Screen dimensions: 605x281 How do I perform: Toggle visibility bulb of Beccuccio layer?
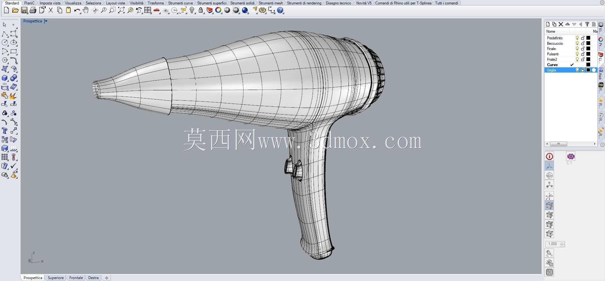pyautogui.click(x=577, y=43)
